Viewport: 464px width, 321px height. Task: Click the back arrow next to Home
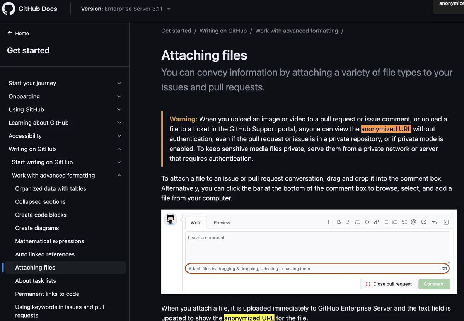10,33
